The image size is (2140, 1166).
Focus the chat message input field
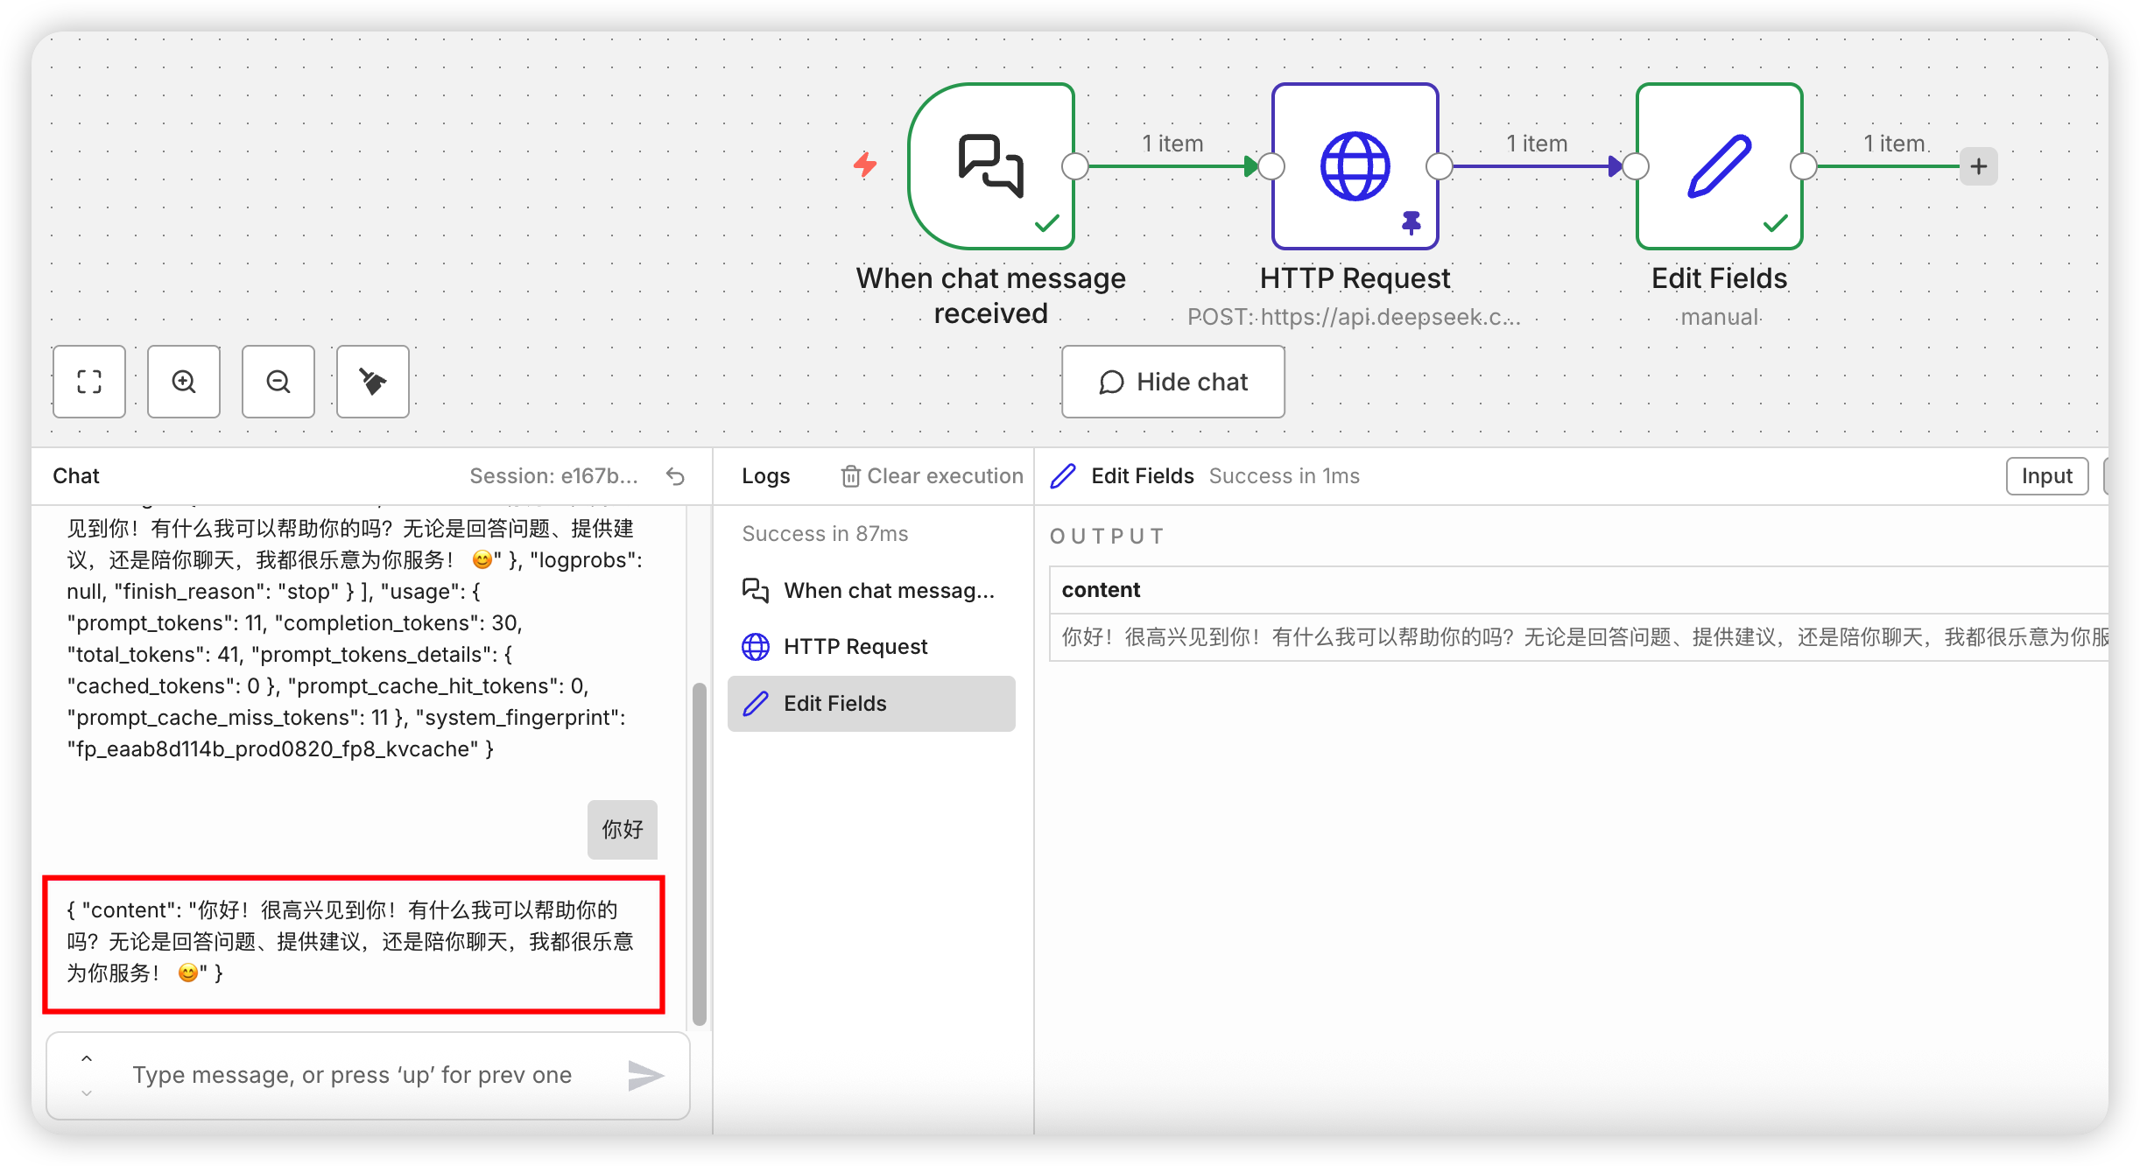coord(352,1075)
